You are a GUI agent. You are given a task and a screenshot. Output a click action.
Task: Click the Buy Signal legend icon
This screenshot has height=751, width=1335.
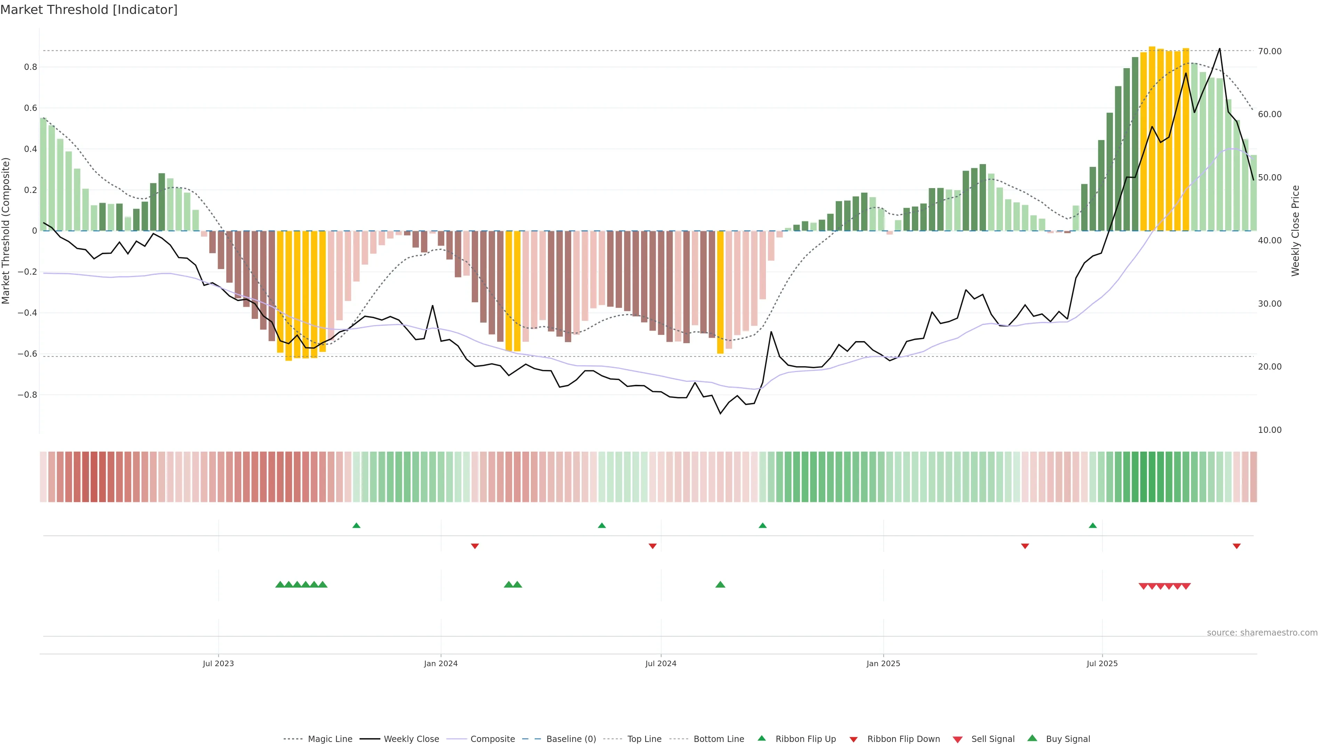click(1032, 738)
